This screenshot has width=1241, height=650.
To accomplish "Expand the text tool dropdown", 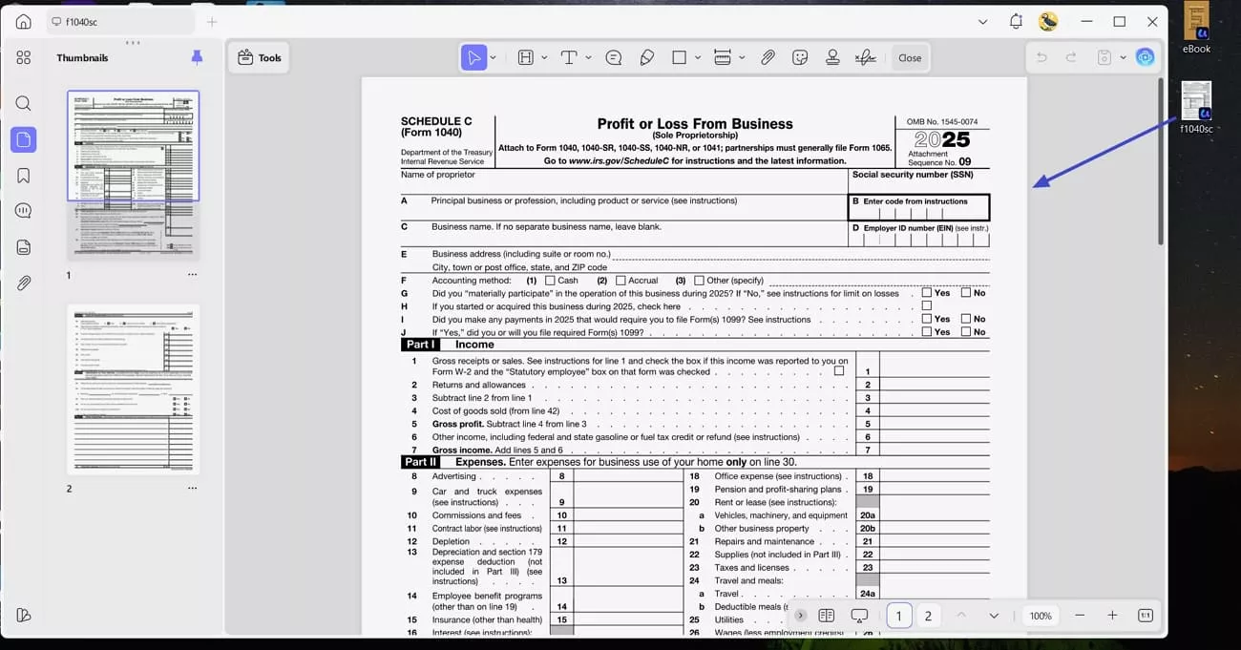I will [x=588, y=57].
